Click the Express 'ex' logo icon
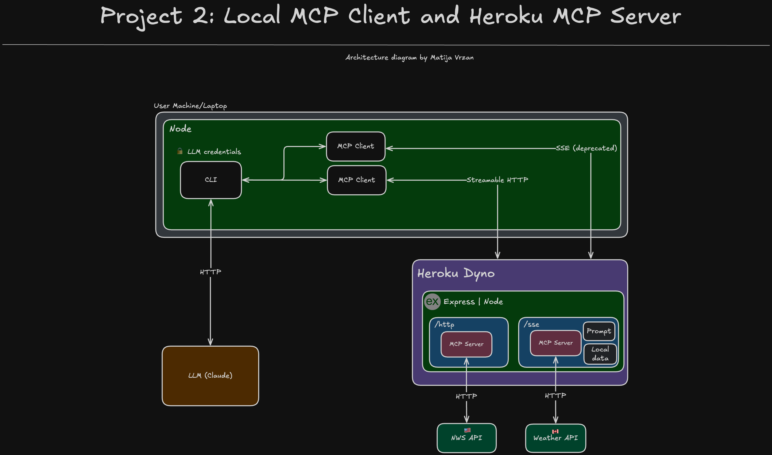 [x=432, y=302]
